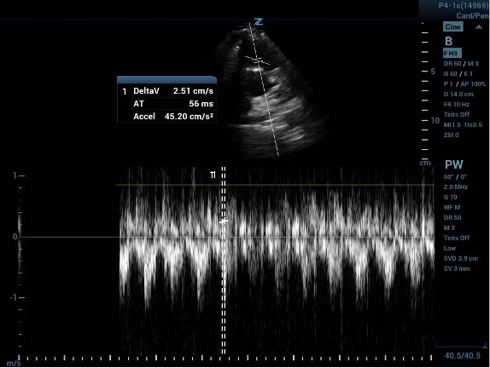This screenshot has height=368, width=490.
Task: Click the SVD 3.9 cm sample depth value
Action: [x=461, y=258]
